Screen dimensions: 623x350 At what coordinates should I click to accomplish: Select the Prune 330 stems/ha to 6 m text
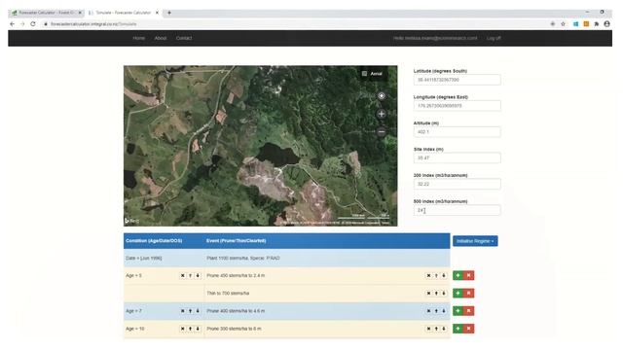(x=234, y=329)
